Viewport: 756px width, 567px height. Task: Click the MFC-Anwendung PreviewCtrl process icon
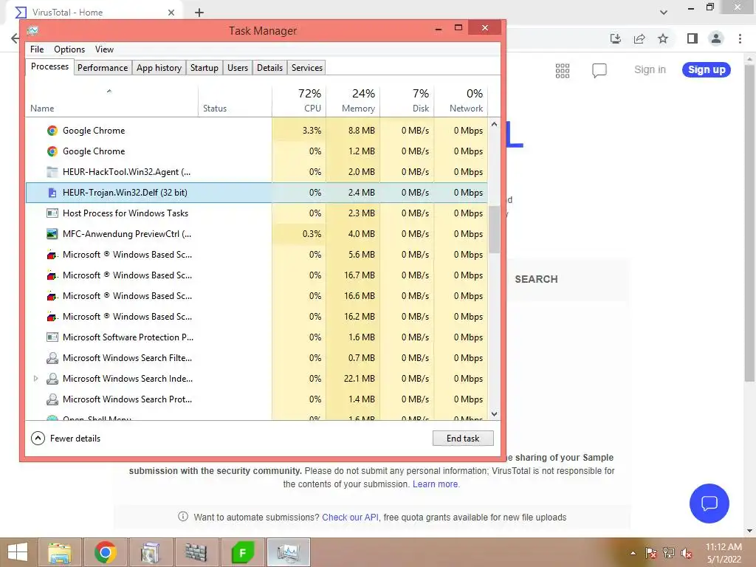[52, 234]
